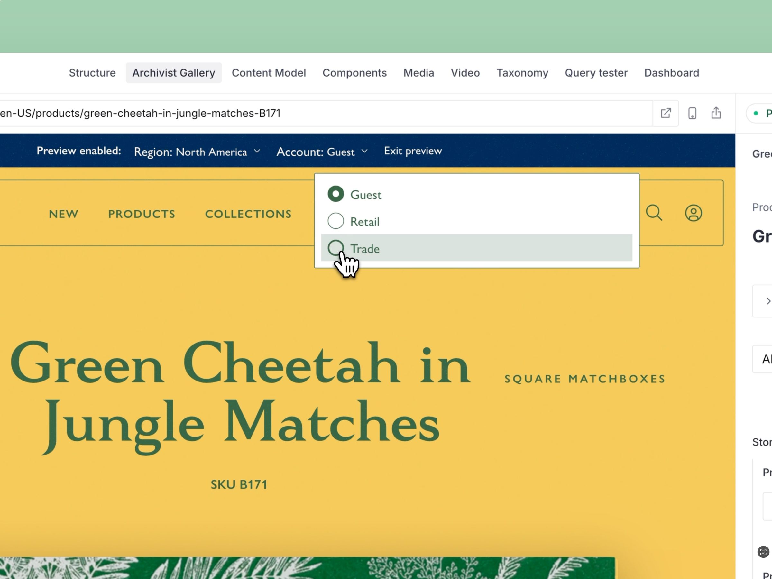772x579 pixels.
Task: Open the Account: Guest dropdown
Action: click(322, 152)
